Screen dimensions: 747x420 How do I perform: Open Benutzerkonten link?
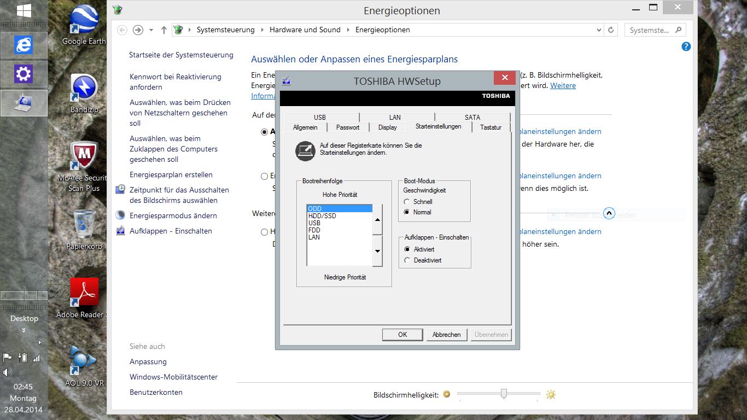click(x=156, y=393)
